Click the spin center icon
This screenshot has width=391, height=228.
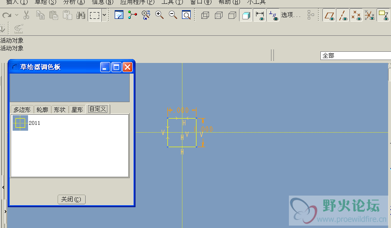(132, 15)
